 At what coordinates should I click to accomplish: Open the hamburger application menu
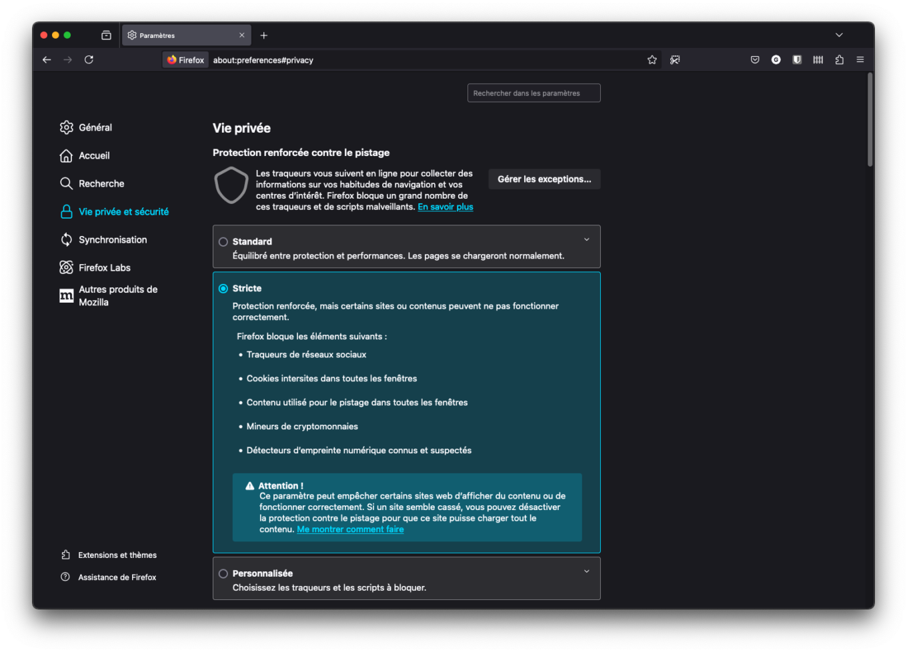pos(860,60)
